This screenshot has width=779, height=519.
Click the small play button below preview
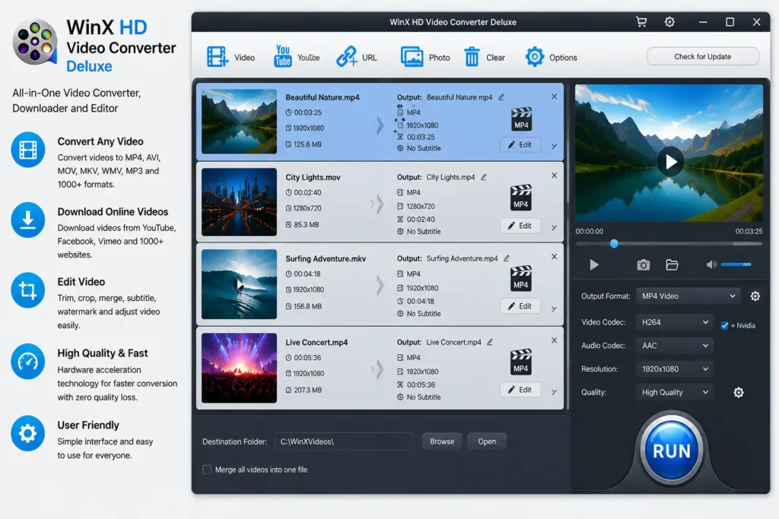[x=593, y=265]
